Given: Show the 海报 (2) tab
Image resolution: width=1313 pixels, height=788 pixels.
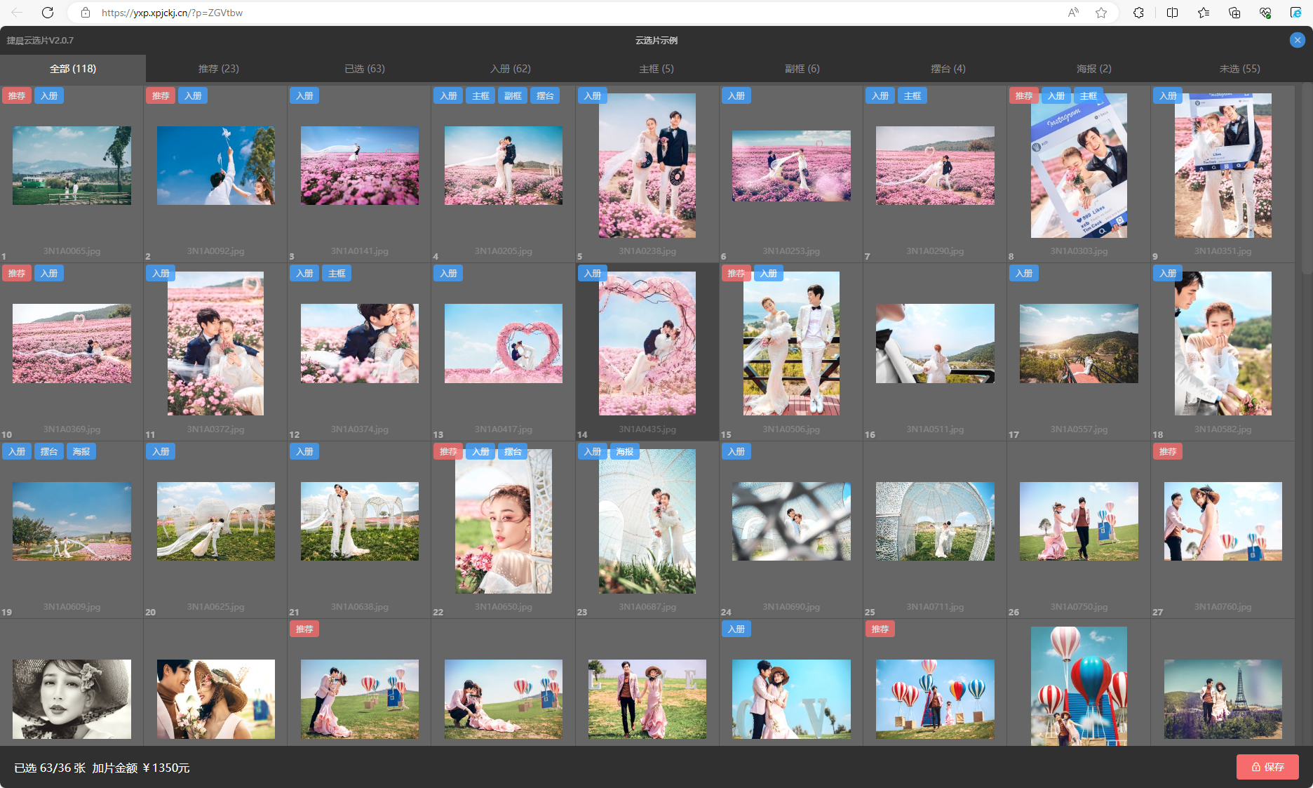Looking at the screenshot, I should (1093, 69).
